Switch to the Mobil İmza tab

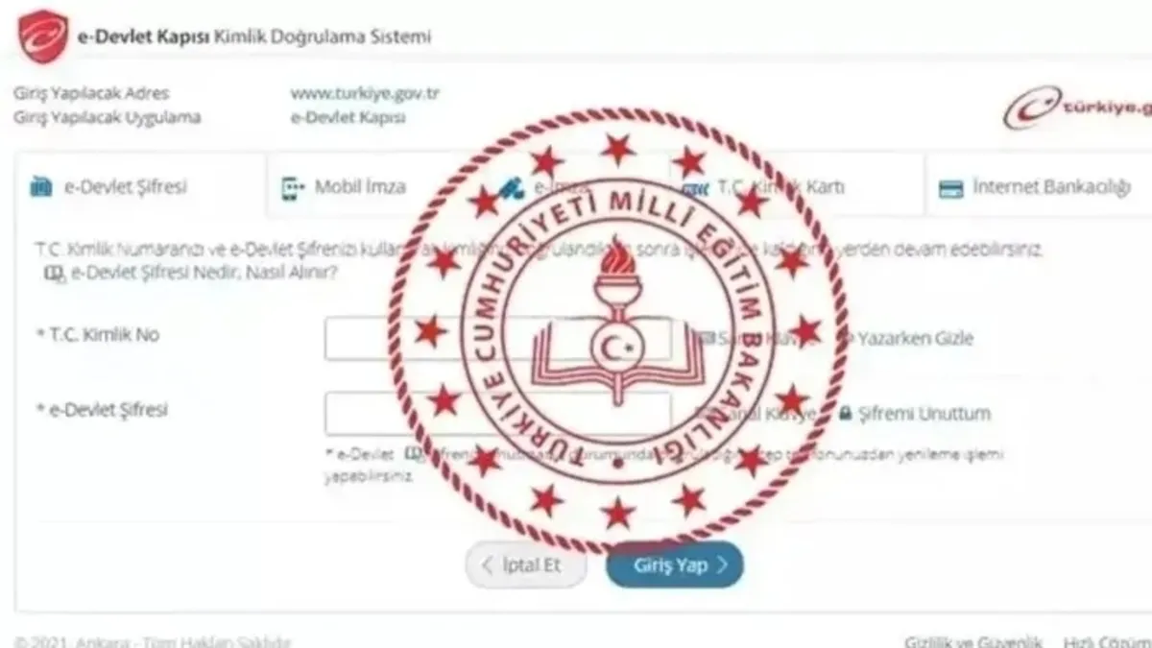pyautogui.click(x=346, y=186)
